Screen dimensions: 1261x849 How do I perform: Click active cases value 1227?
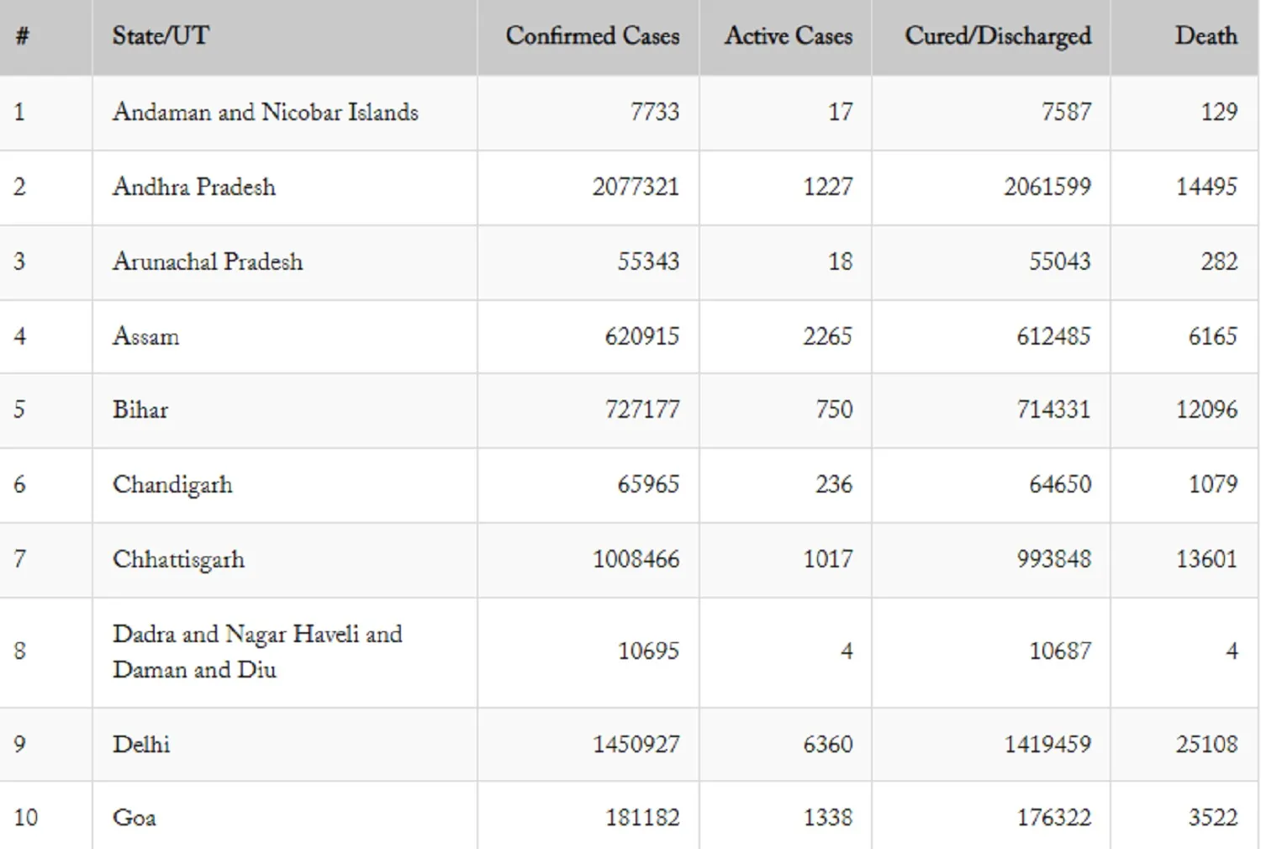(x=828, y=187)
